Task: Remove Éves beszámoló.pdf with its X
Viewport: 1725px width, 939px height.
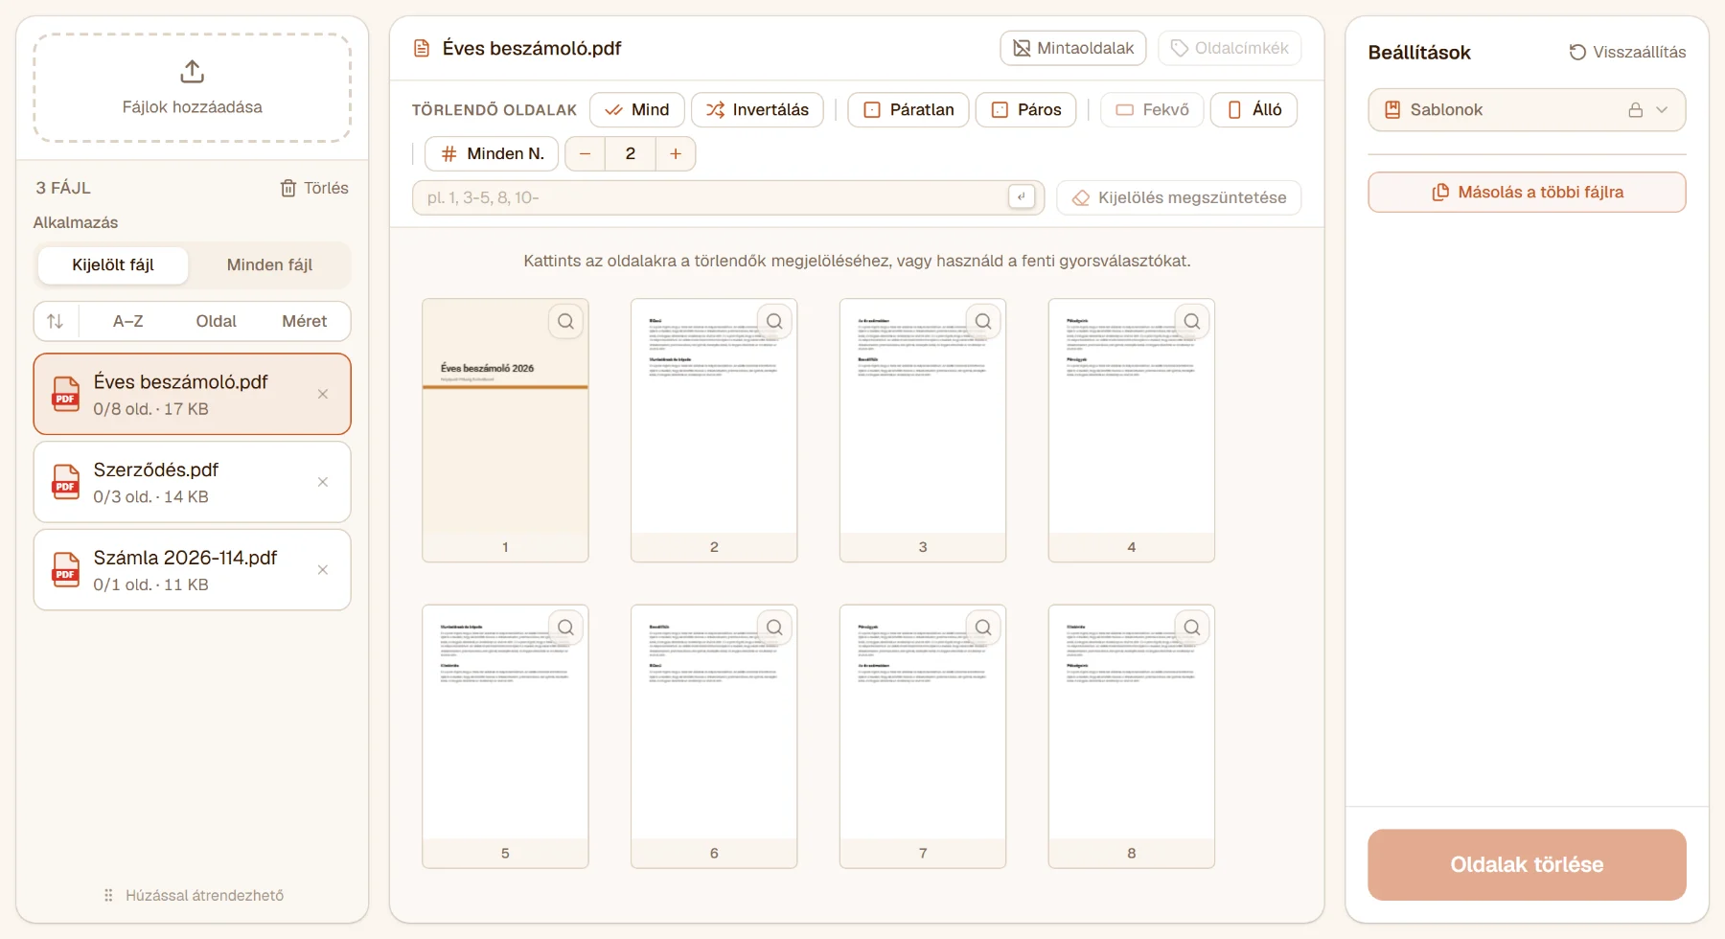Action: point(323,394)
